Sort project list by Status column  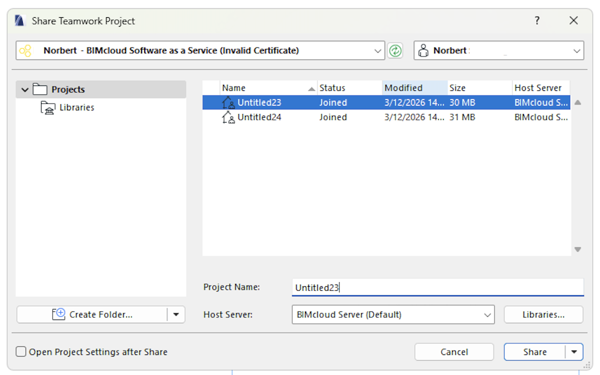[350, 88]
